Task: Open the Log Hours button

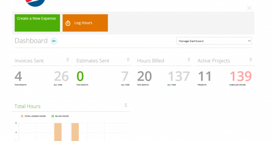Action: click(85, 23)
